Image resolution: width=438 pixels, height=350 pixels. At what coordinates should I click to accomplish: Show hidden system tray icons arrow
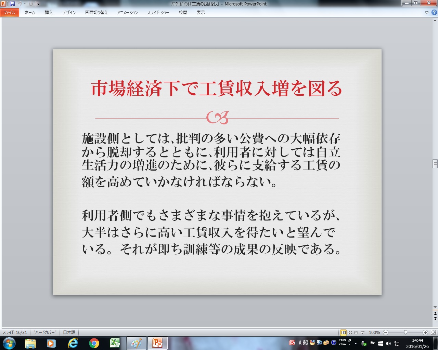(356, 344)
